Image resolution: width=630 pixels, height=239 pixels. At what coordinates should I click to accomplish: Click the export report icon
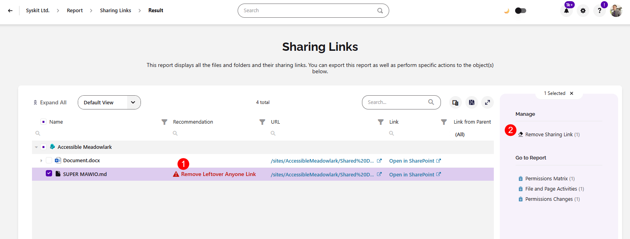coord(455,102)
